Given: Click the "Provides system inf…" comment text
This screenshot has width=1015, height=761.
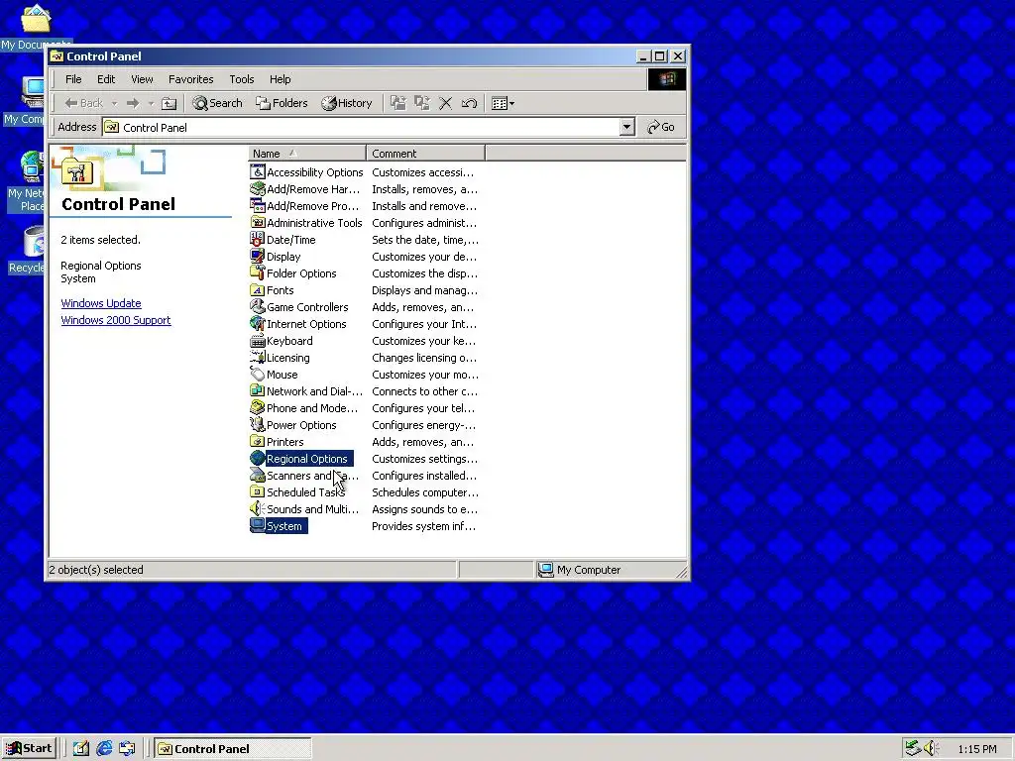Looking at the screenshot, I should [x=423, y=526].
